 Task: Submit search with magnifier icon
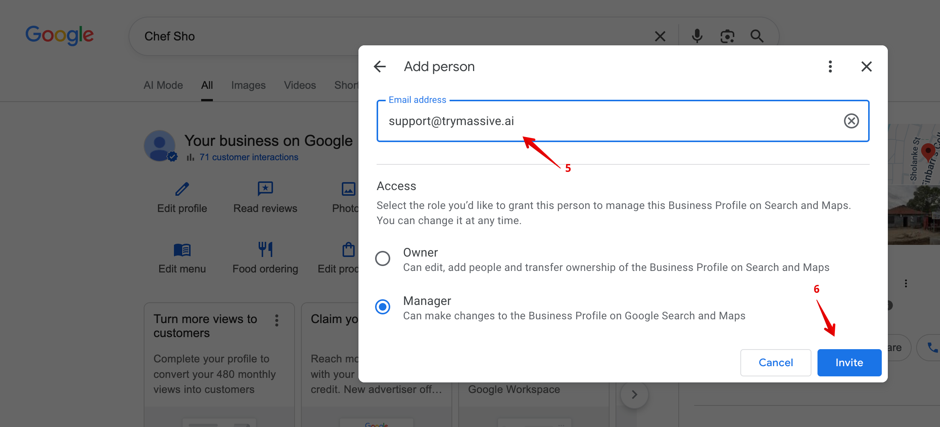pyautogui.click(x=757, y=36)
